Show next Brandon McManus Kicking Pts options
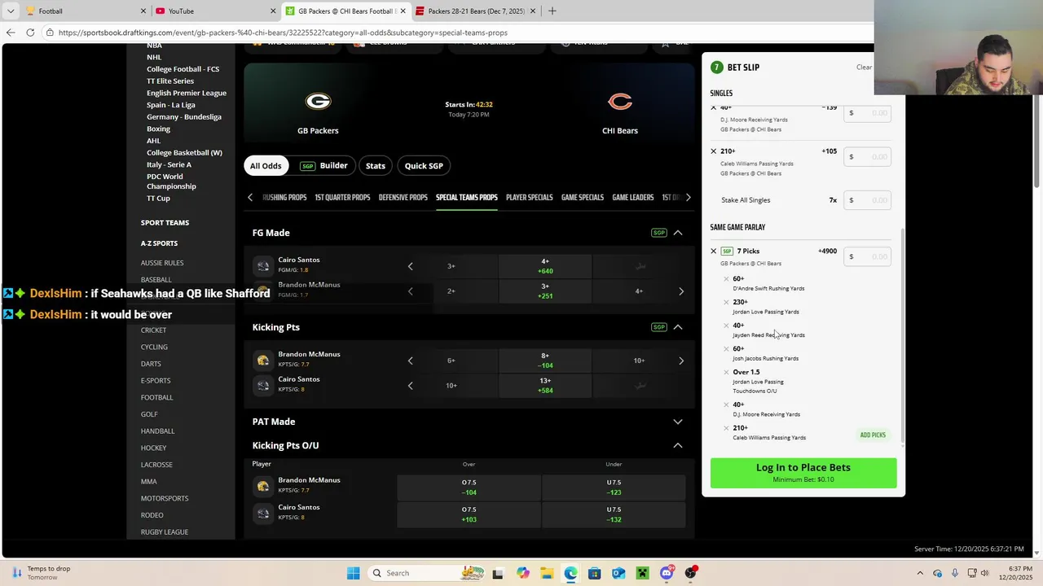 [681, 361]
